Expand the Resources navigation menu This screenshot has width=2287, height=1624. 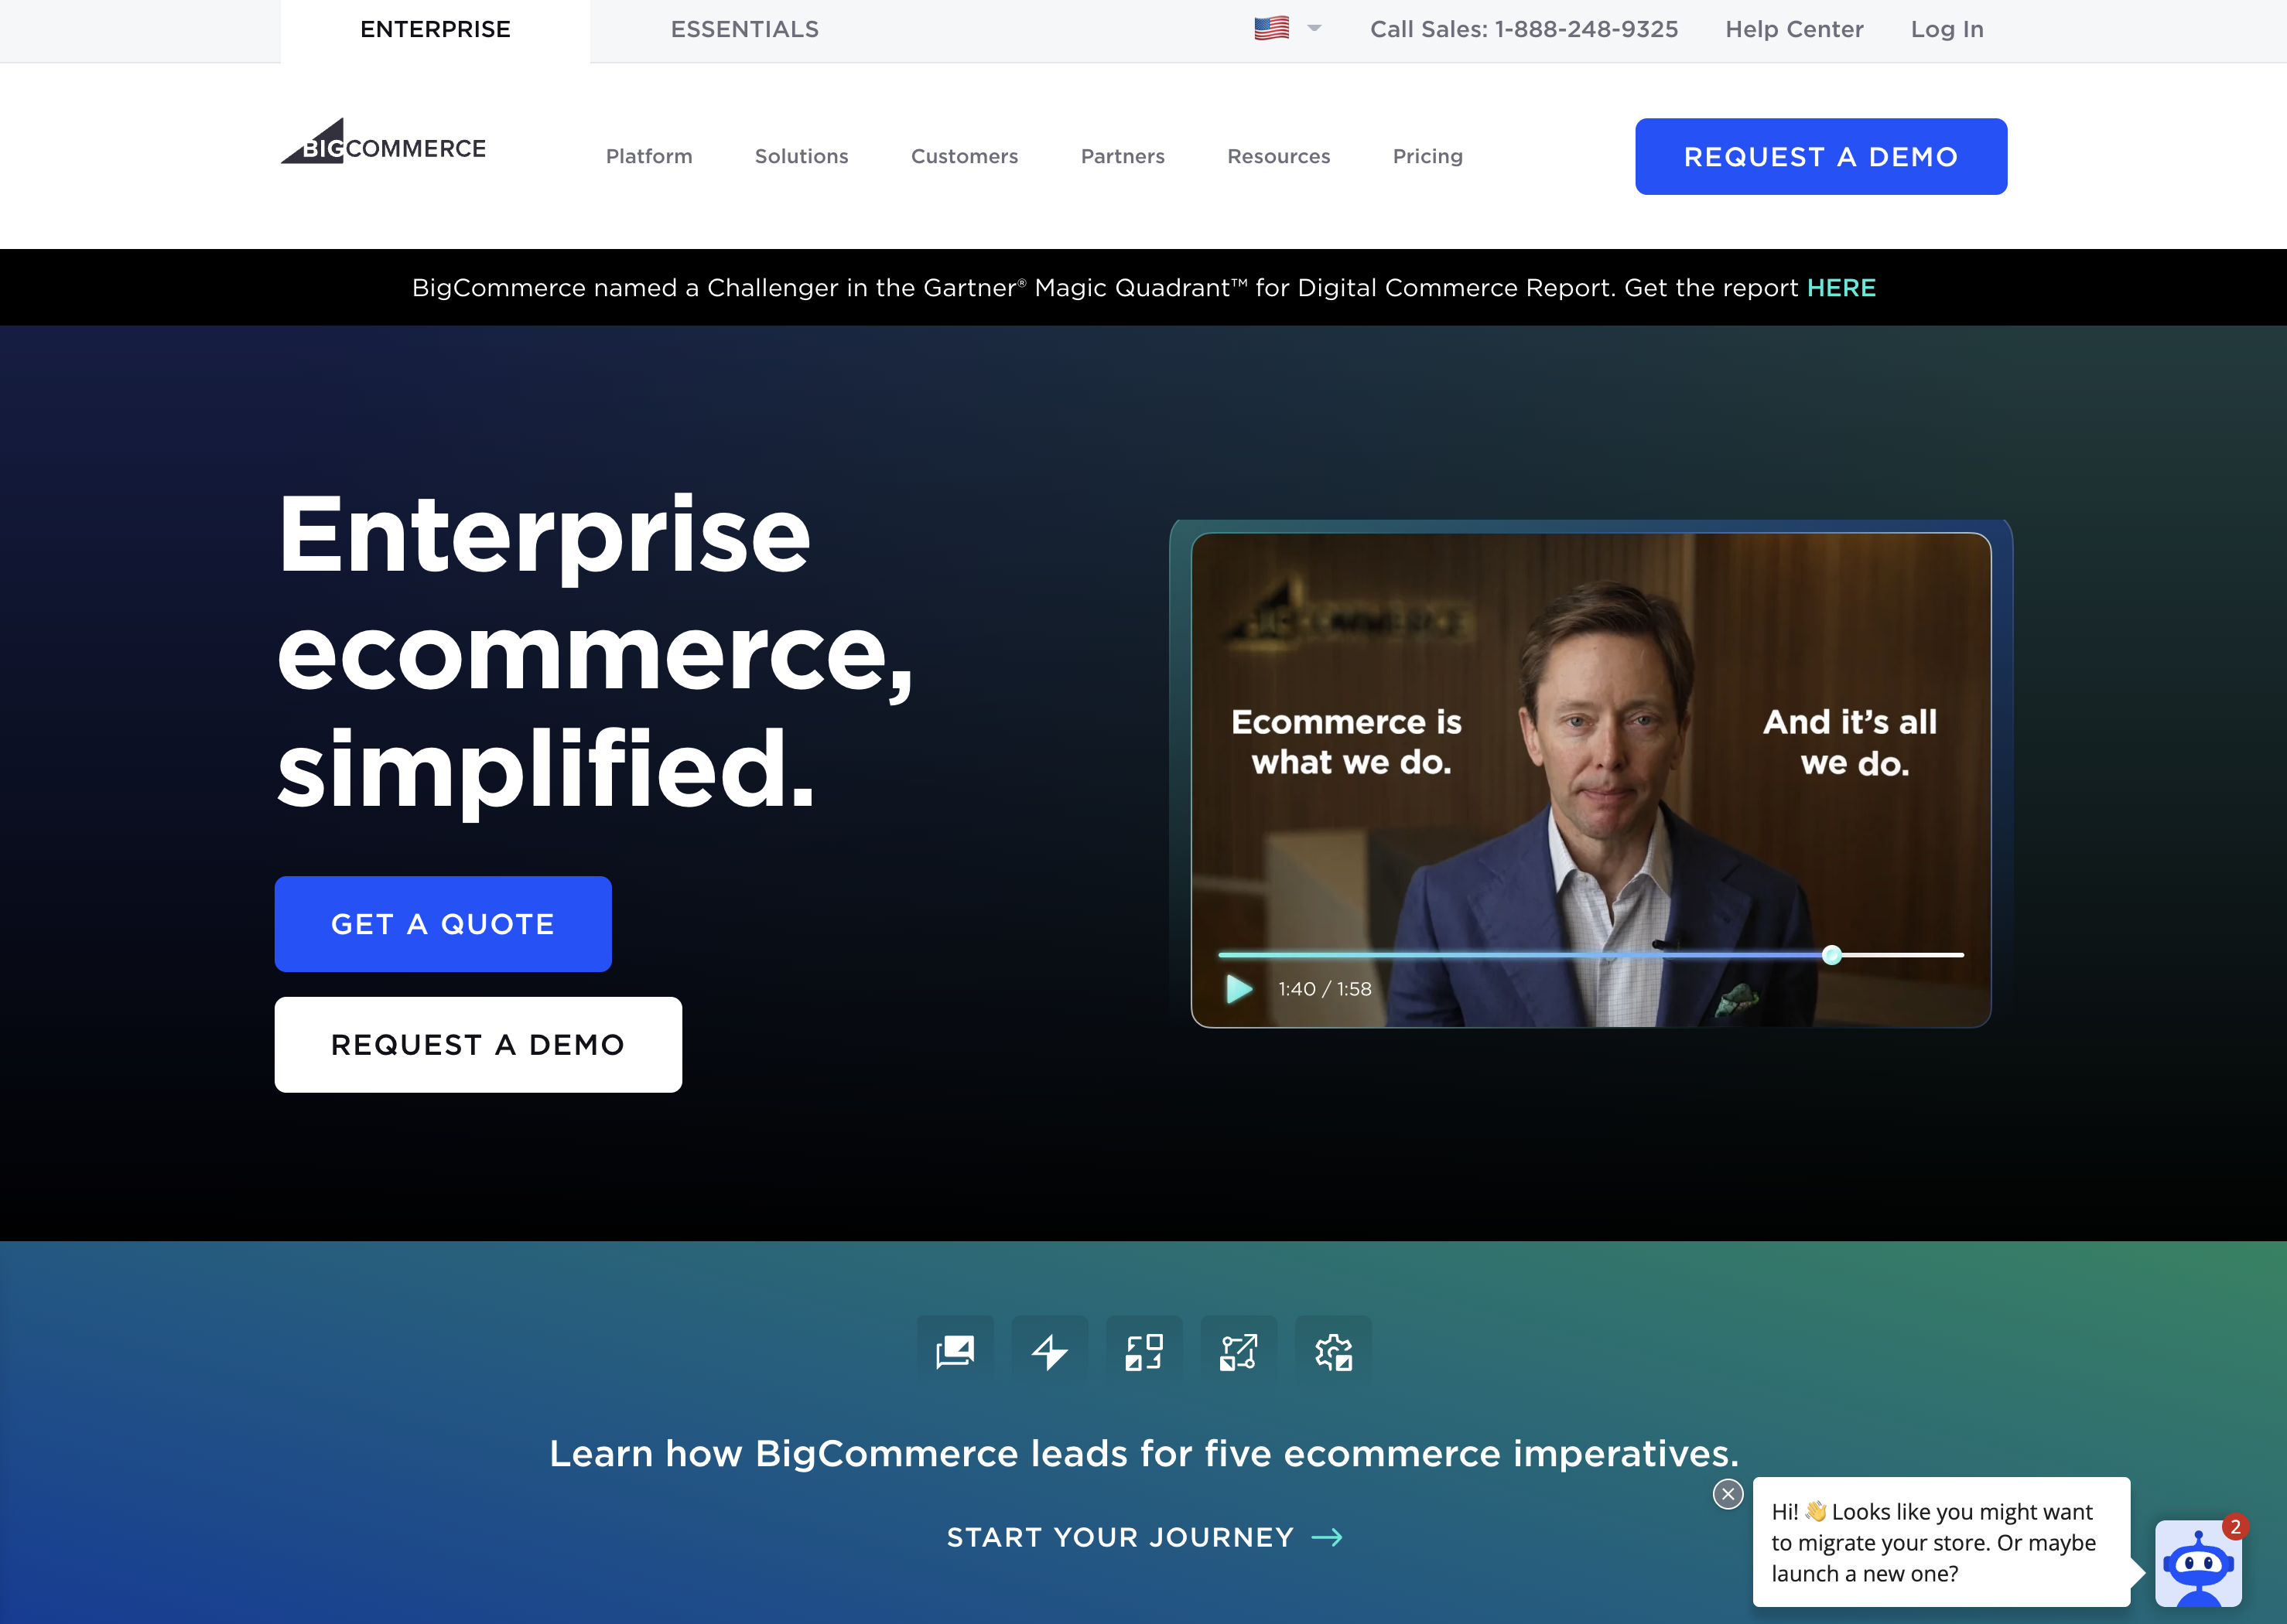1278,156
